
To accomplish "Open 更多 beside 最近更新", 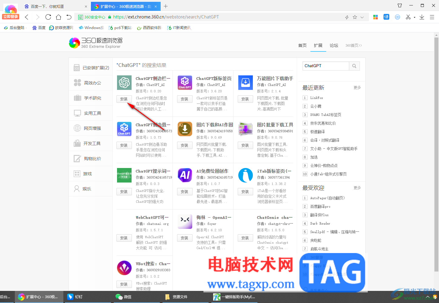I will (x=357, y=87).
